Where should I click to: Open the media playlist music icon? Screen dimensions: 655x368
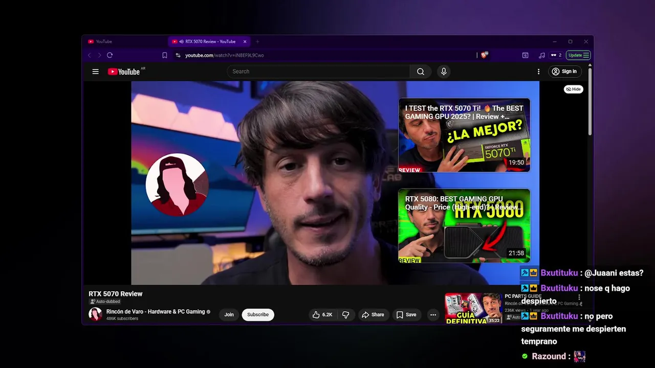541,55
